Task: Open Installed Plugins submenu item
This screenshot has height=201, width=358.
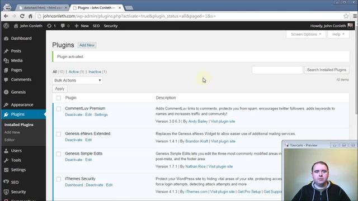Action: (18, 125)
